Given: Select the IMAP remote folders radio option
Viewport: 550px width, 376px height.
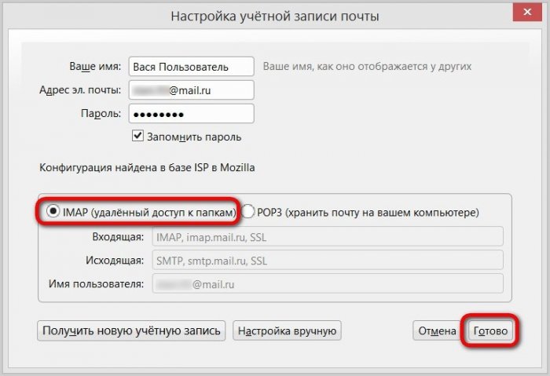Looking at the screenshot, I should (54, 212).
